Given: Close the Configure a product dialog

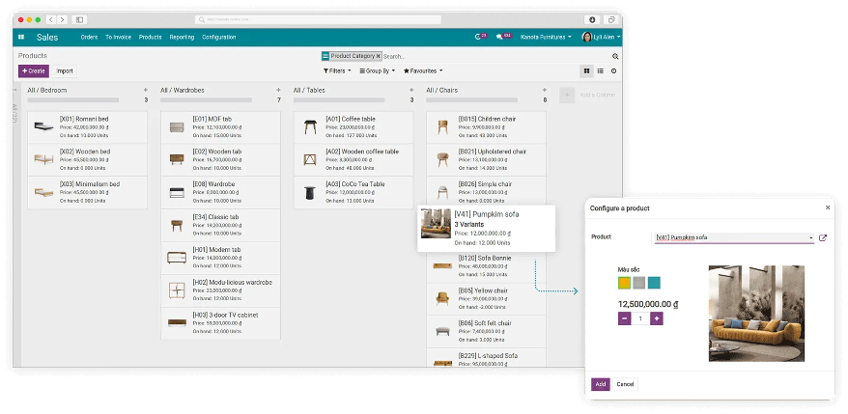Looking at the screenshot, I should pos(828,207).
